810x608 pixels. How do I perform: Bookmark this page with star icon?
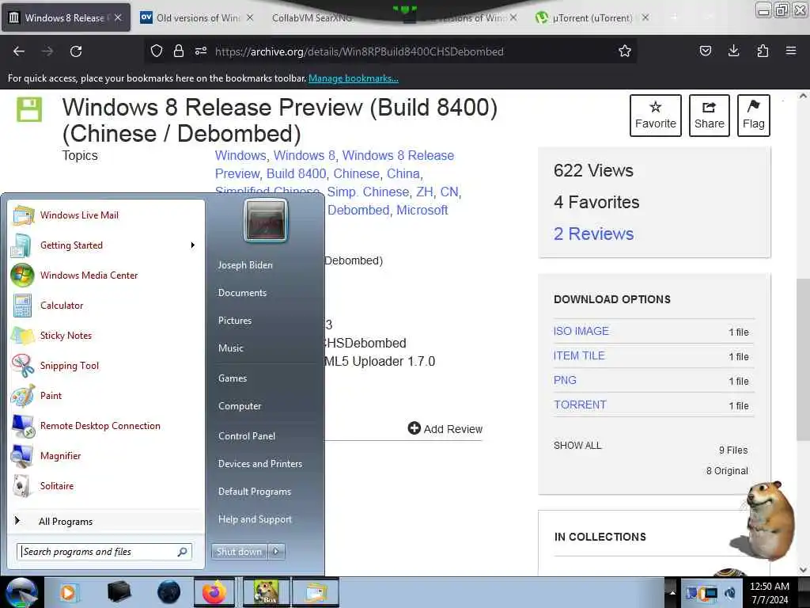point(625,51)
